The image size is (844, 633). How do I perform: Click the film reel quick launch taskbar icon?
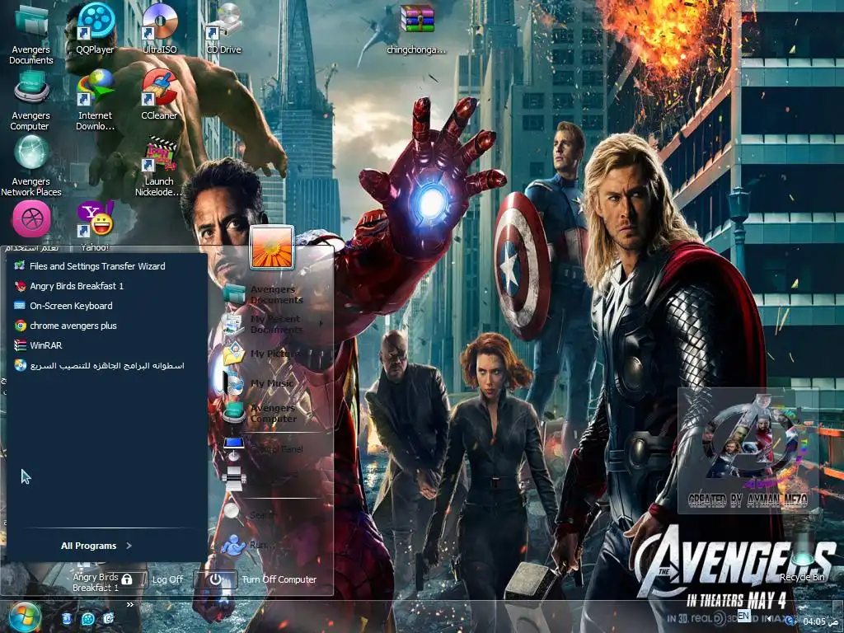(87, 618)
